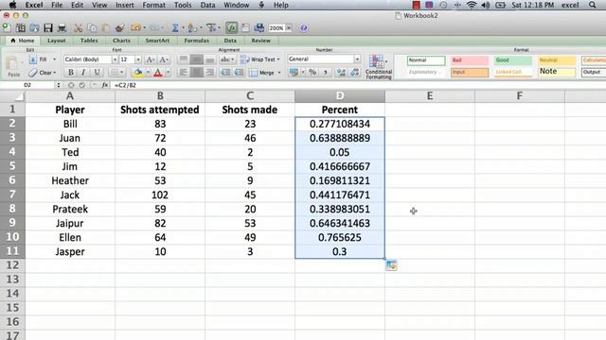The image size is (606, 340).
Task: Click the increase decimal icon
Action: pyautogui.click(x=341, y=72)
